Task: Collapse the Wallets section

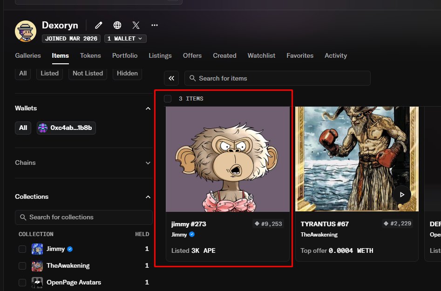Action: point(148,108)
